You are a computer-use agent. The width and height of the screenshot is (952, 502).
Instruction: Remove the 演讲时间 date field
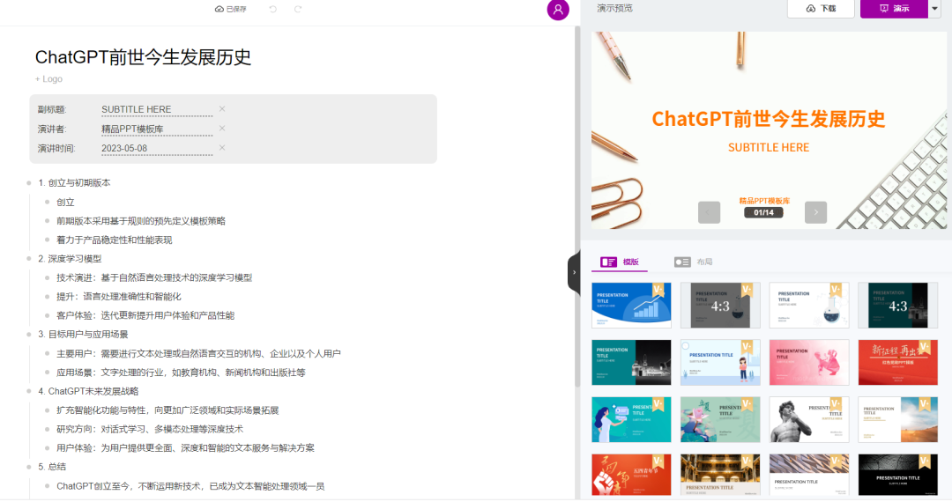coord(222,147)
